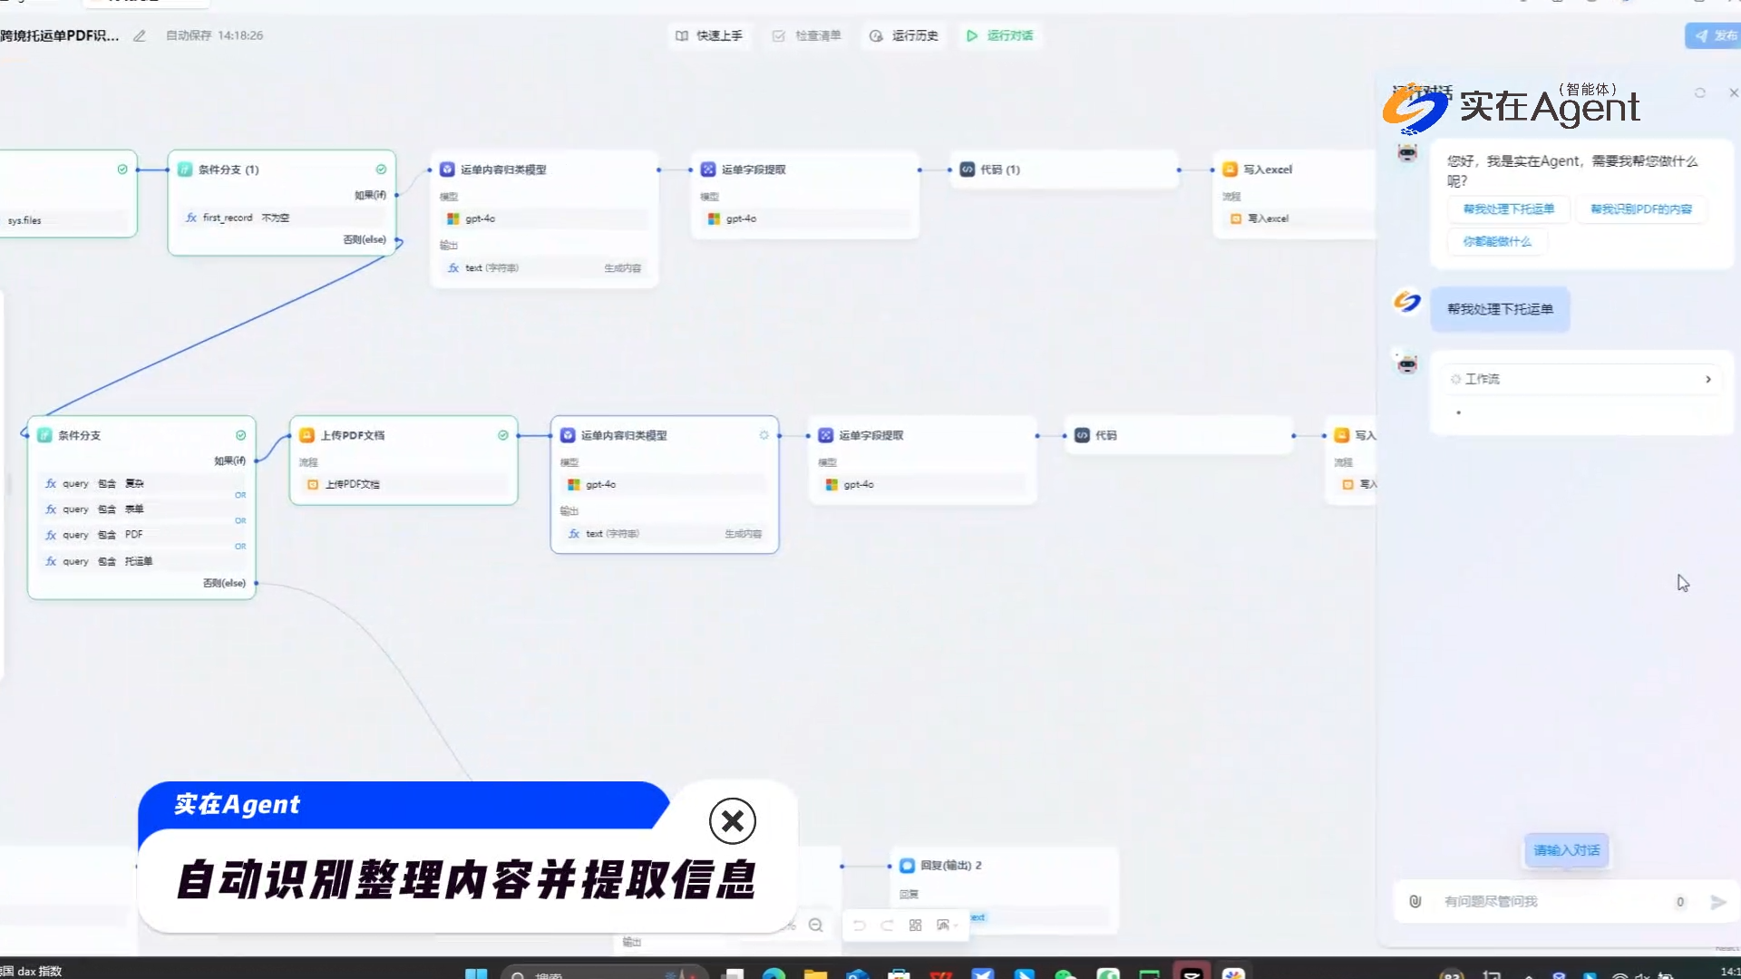This screenshot has width=1741, height=979.
Task: Click green check on 条件分支 (1) node
Action: point(381,170)
